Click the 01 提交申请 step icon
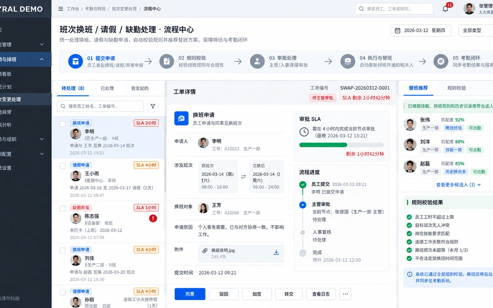493x308 pixels. (x=76, y=62)
